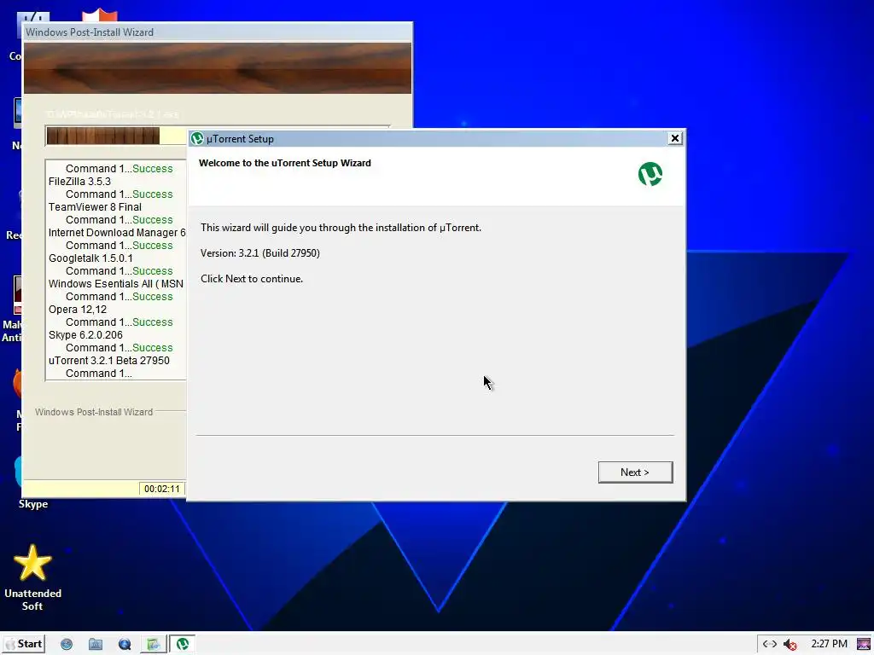This screenshot has width=874, height=655.
Task: Click the Windows Post-Install Wizard footer label
Action: point(94,412)
